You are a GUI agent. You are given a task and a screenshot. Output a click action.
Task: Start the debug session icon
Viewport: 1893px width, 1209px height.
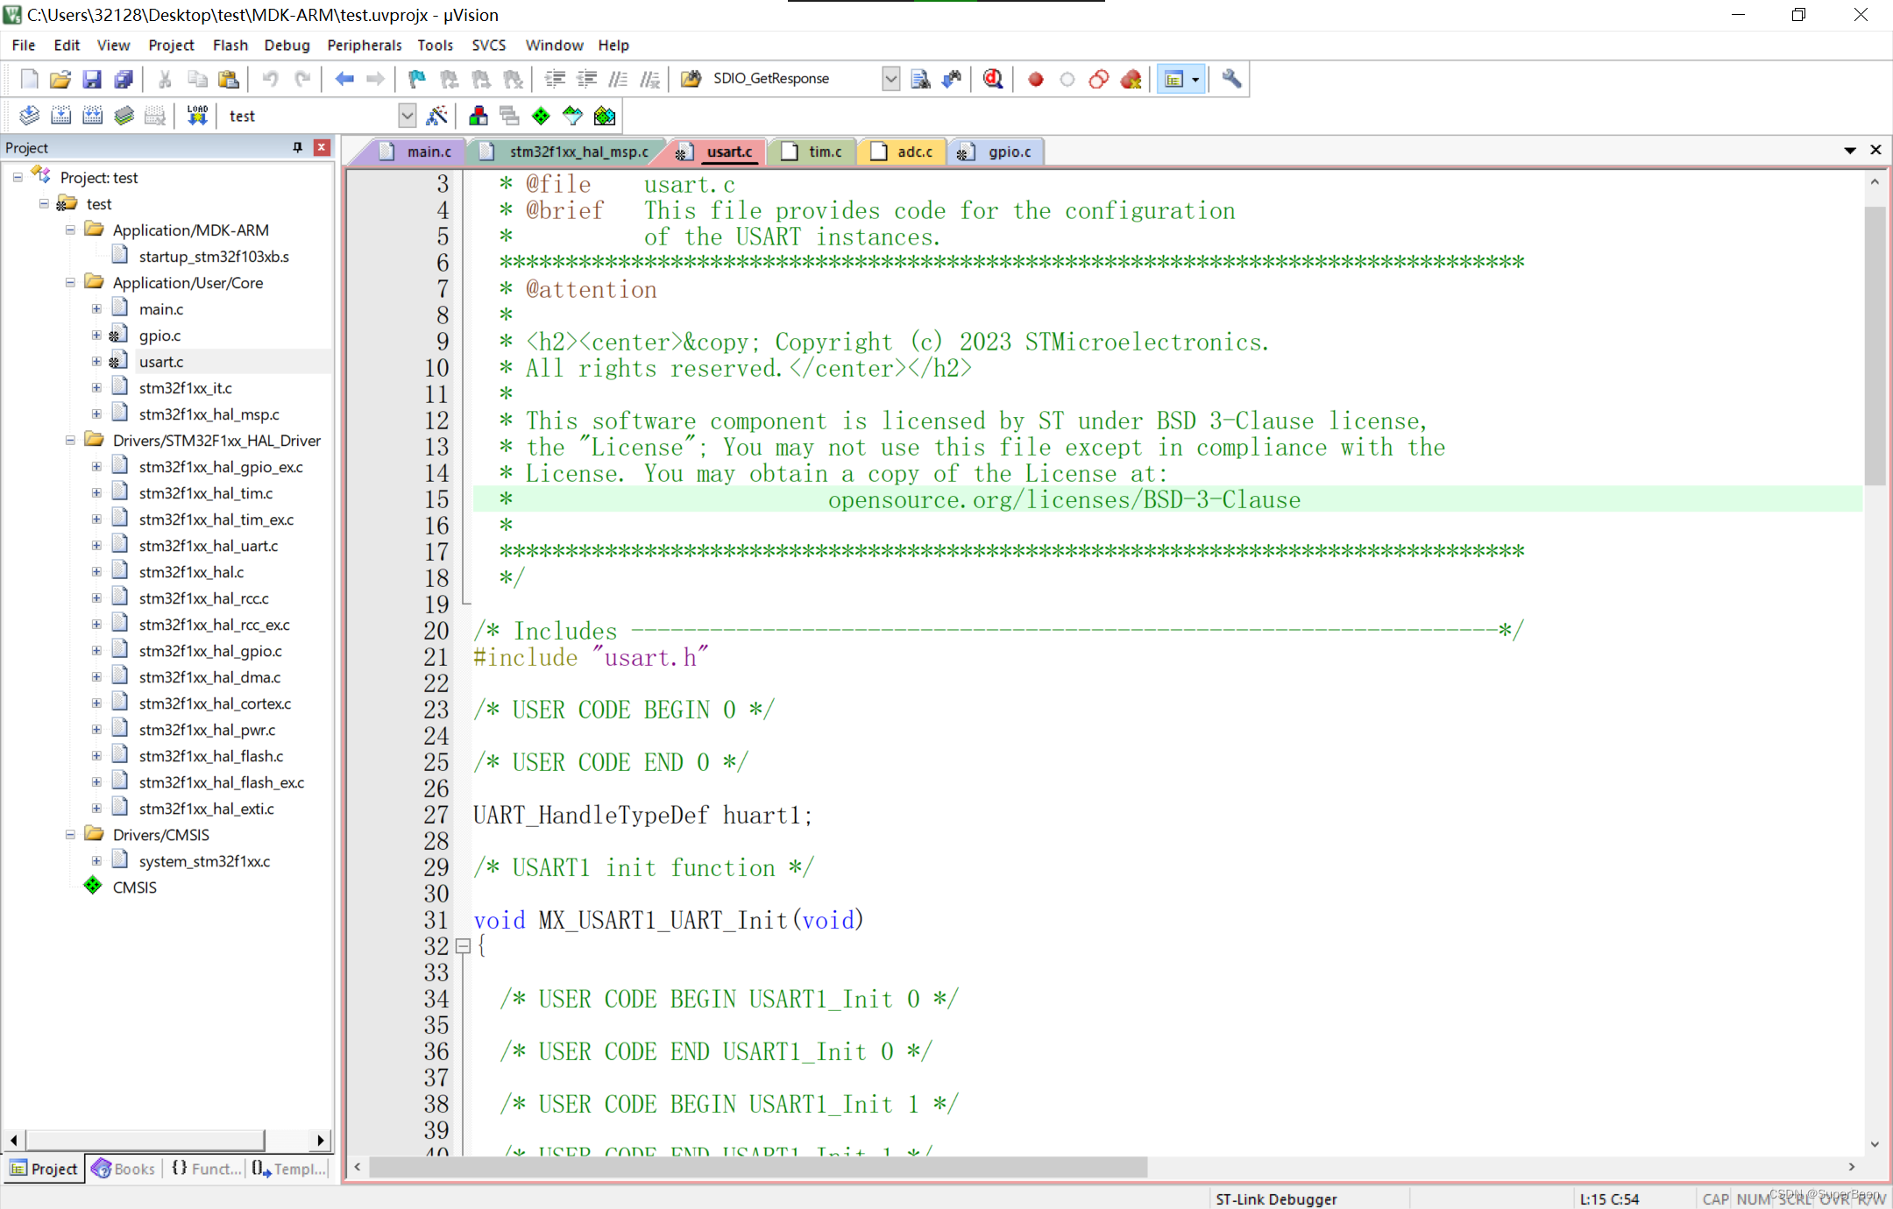(993, 79)
